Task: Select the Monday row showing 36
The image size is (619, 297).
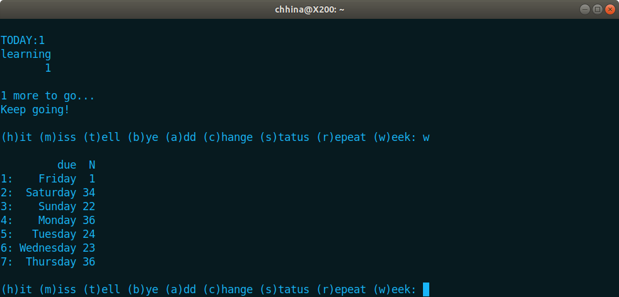Action: point(48,220)
